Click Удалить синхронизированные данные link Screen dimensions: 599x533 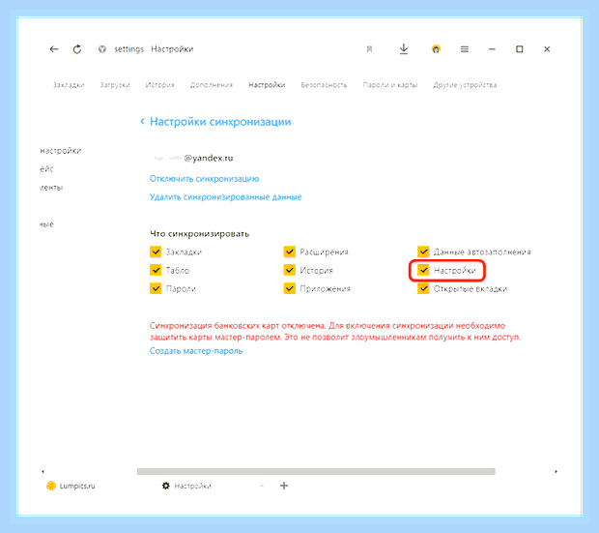226,197
